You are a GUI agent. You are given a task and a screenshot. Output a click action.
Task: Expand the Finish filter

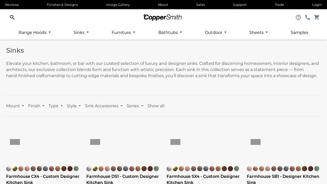[x=36, y=106]
